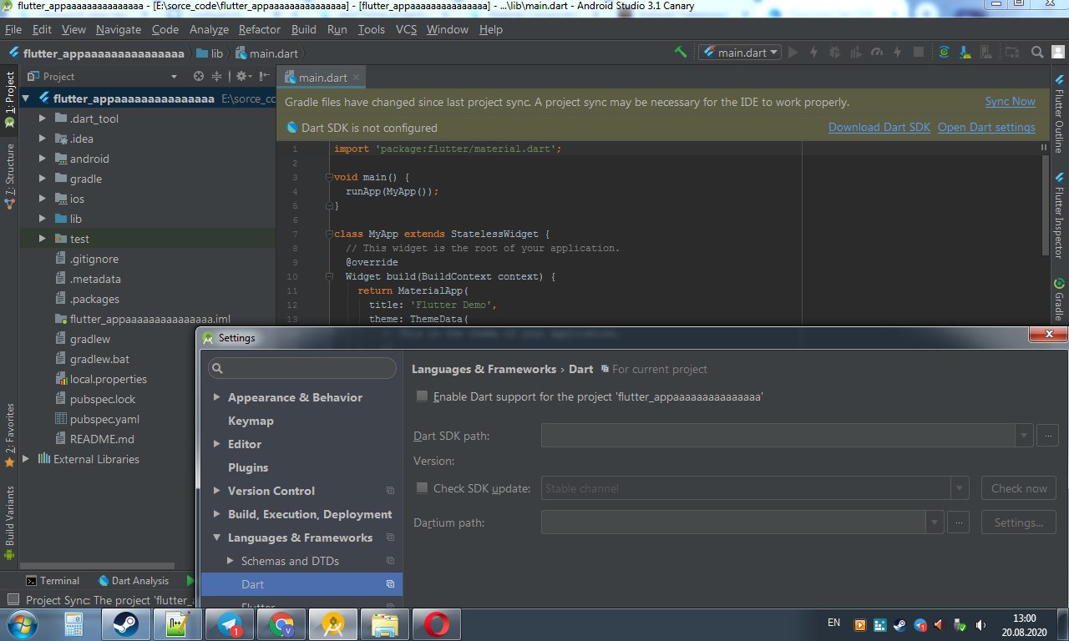Select pubspec.yaml in project tree
The height and width of the screenshot is (641, 1069).
104,419
